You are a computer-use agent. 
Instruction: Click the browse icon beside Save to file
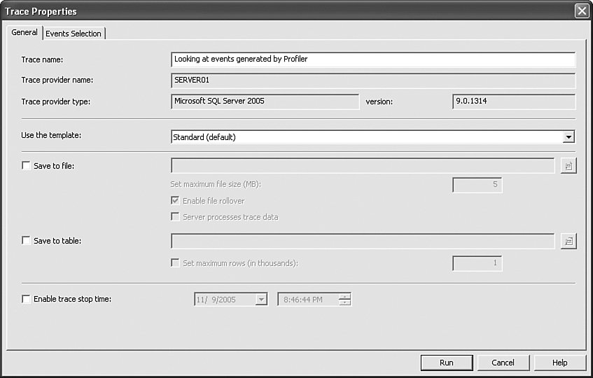(x=568, y=166)
